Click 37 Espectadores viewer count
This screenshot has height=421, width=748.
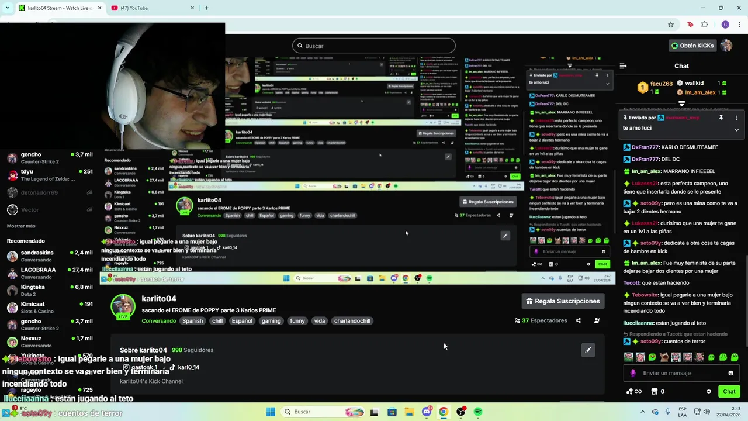[541, 320]
